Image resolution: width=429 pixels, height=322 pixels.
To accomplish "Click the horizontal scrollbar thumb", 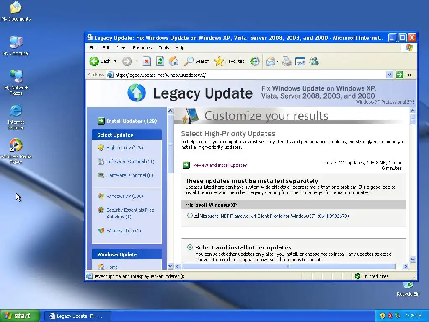I will click(289, 266).
